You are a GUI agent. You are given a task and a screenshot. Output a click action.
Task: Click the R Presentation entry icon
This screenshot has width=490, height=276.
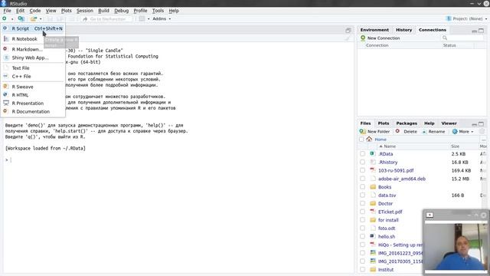pos(6,103)
